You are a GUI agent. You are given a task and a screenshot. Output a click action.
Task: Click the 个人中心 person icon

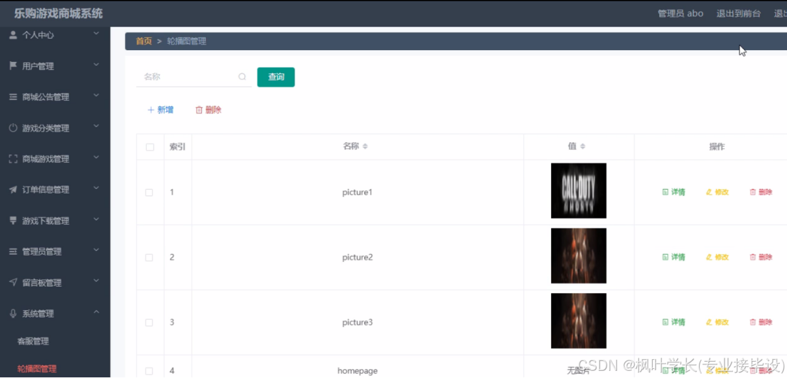coord(13,35)
